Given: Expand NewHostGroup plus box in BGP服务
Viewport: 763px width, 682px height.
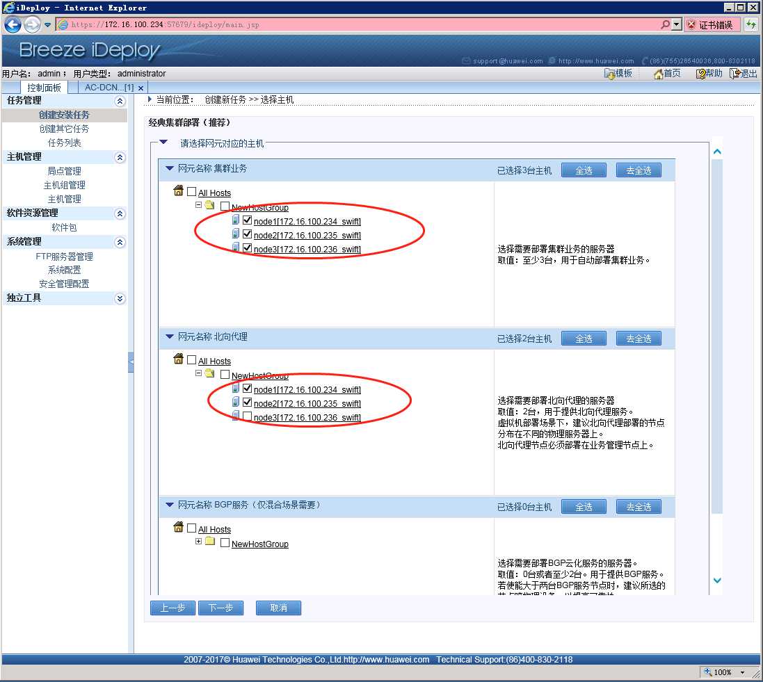Looking at the screenshot, I should pos(198,542).
